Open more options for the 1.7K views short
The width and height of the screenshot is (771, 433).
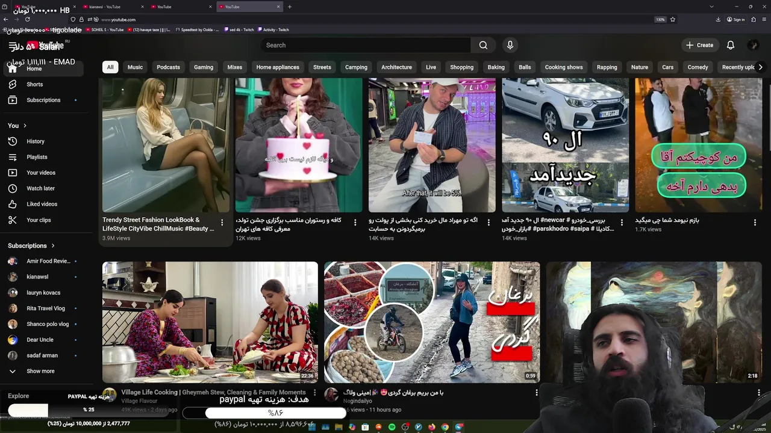[755, 223]
